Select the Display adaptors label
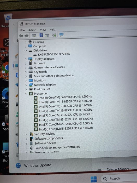Screen dimensions: 137x183 [x=44, y=59]
